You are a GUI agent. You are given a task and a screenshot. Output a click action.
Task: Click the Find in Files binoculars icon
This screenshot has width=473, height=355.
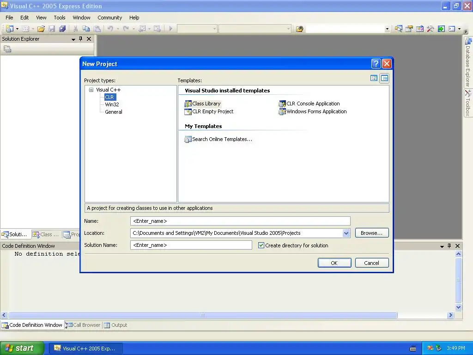tap(299, 29)
